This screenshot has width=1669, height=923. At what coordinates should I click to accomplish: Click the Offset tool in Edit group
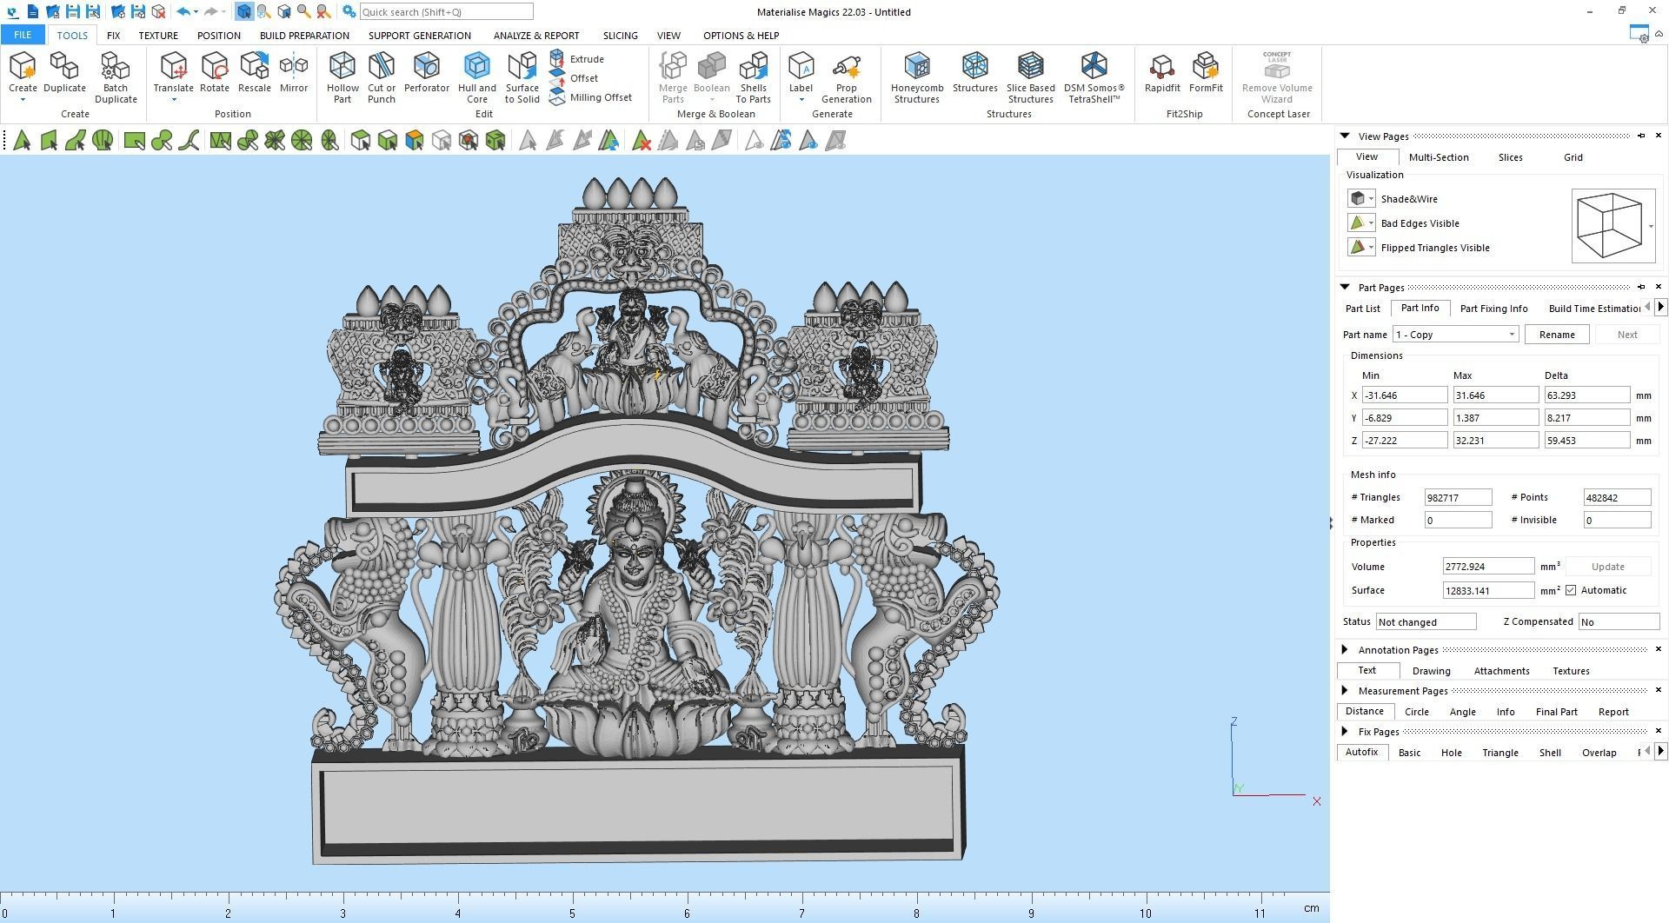(575, 78)
